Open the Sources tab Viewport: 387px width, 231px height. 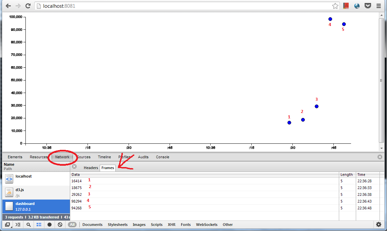point(84,157)
